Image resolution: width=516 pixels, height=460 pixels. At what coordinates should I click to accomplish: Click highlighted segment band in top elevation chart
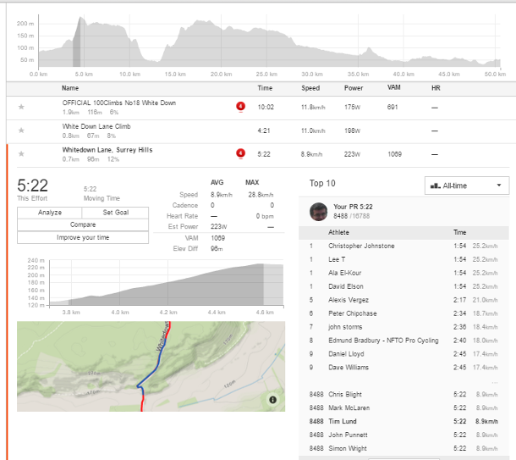75,44
